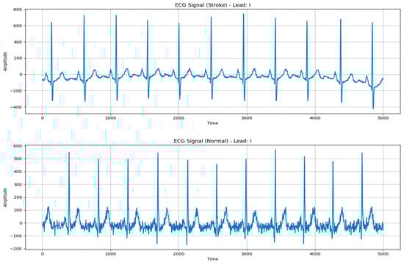The image size is (404, 265).
Task: Click the Amplitude label of the Normal chart
Action: [5, 197]
